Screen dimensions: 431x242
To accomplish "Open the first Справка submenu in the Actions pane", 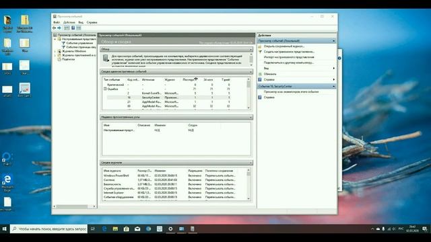I will tap(296, 79).
